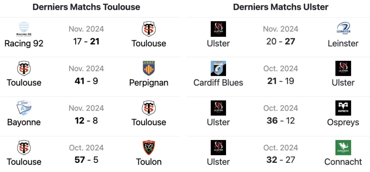The width and height of the screenshot is (370, 172).
Task: Click the Ospreys black logo
Action: 343,108
